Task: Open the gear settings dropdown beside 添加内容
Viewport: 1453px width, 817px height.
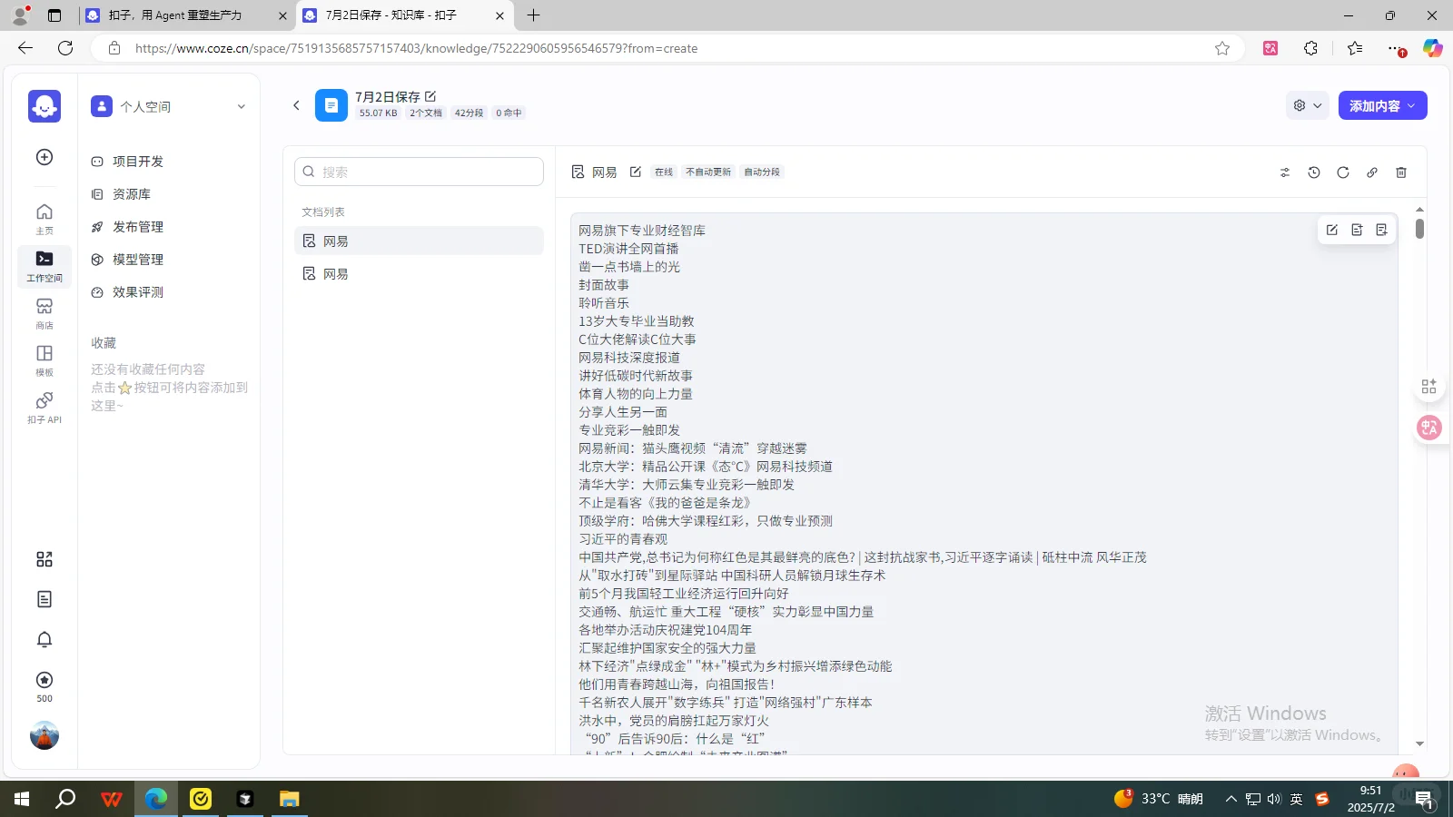Action: coord(1308,105)
